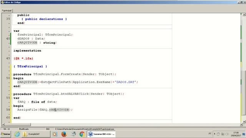Click the horizontal scrollbar thumb
The height and width of the screenshot is (138, 246).
(x=18, y=125)
